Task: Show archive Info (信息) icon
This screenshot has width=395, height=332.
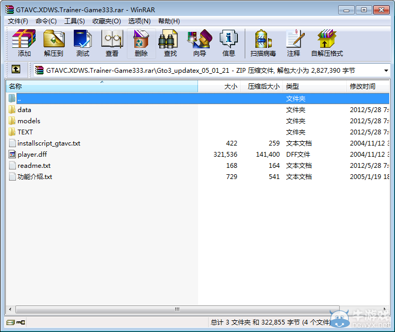Action: pyautogui.click(x=228, y=39)
